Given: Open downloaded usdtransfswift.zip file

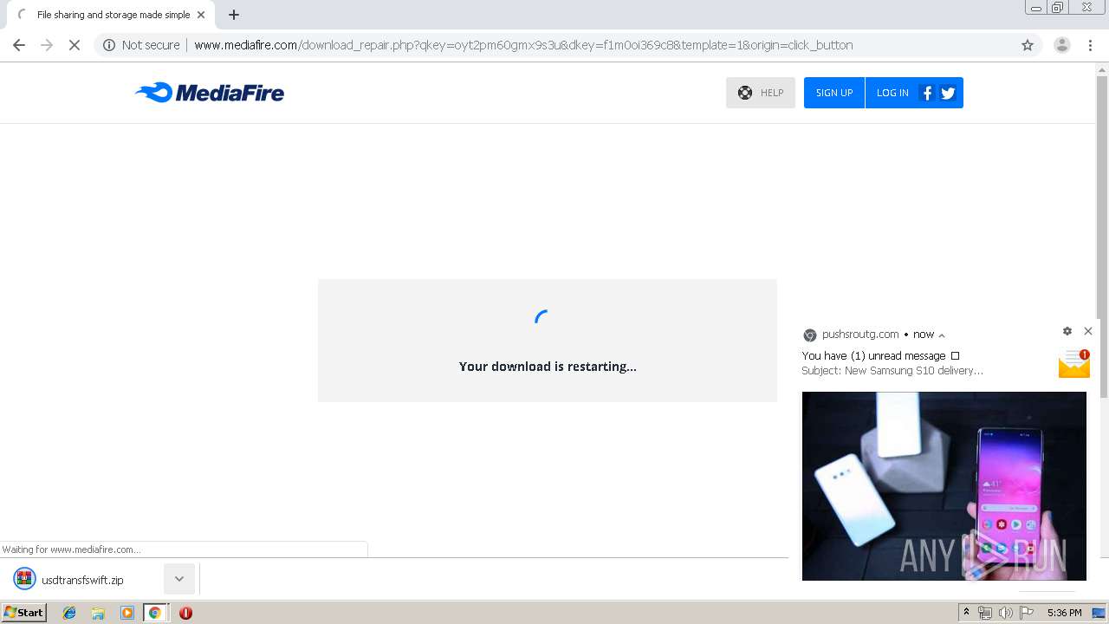Looking at the screenshot, I should coord(82,580).
